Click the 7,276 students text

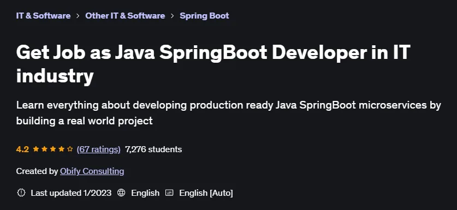coord(153,149)
